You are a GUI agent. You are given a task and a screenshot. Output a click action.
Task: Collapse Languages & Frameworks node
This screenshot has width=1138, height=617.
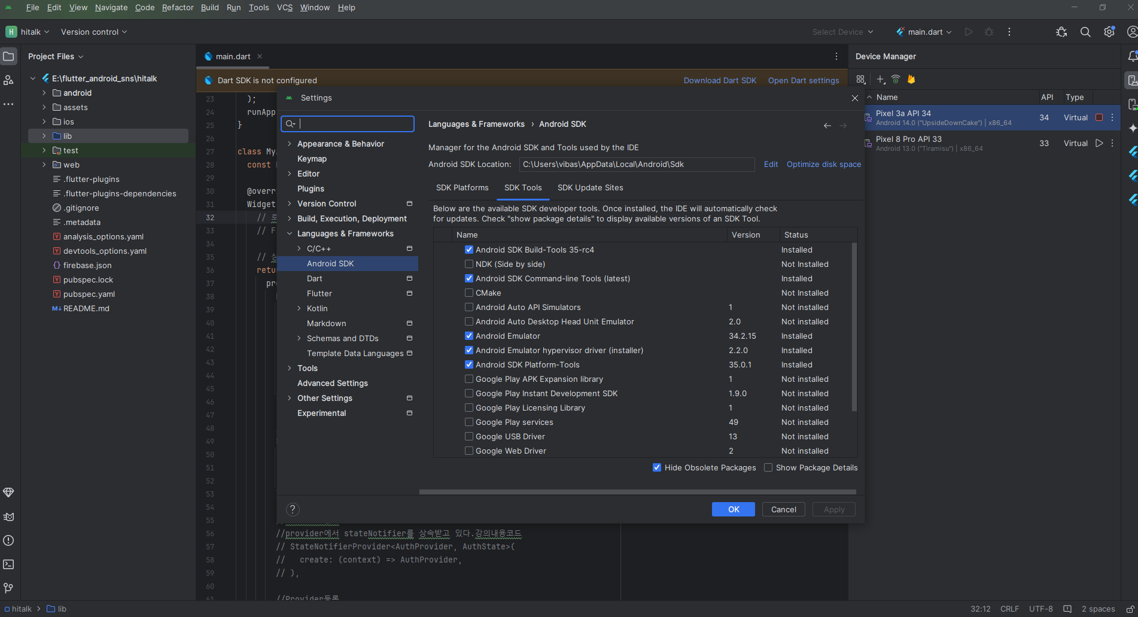pyautogui.click(x=290, y=233)
